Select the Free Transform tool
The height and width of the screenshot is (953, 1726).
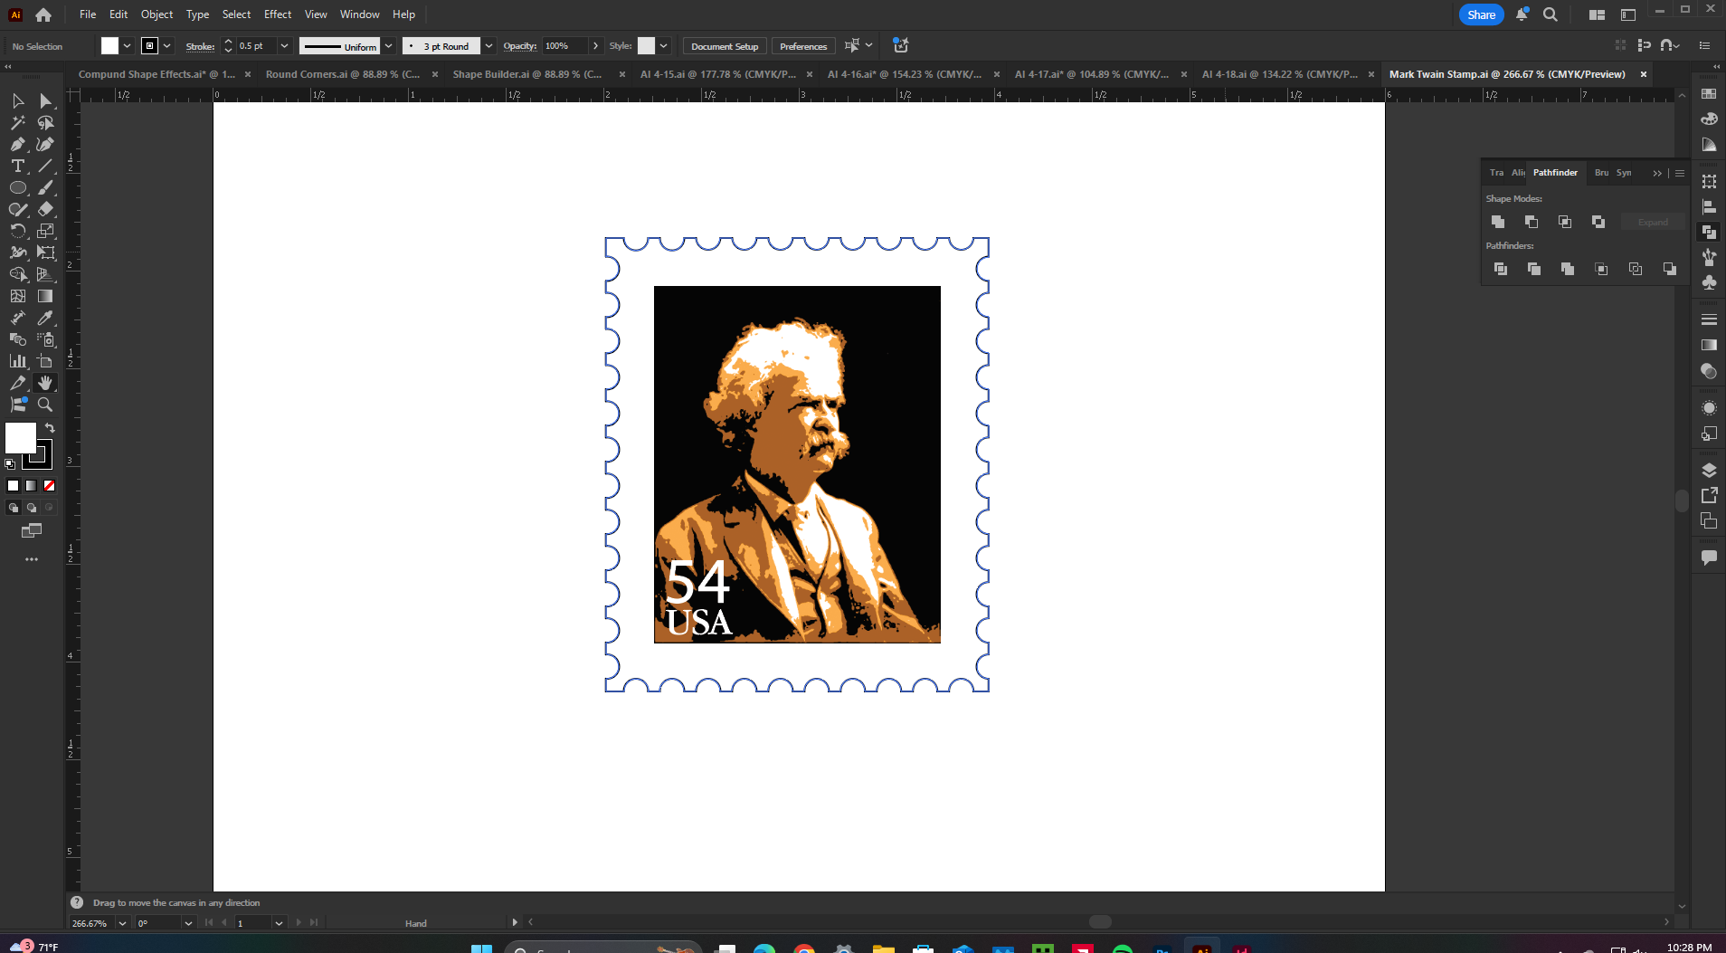[x=45, y=253]
